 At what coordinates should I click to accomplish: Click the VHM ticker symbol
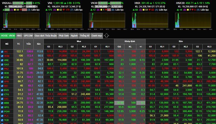pyautogui.click(x=6, y=56)
